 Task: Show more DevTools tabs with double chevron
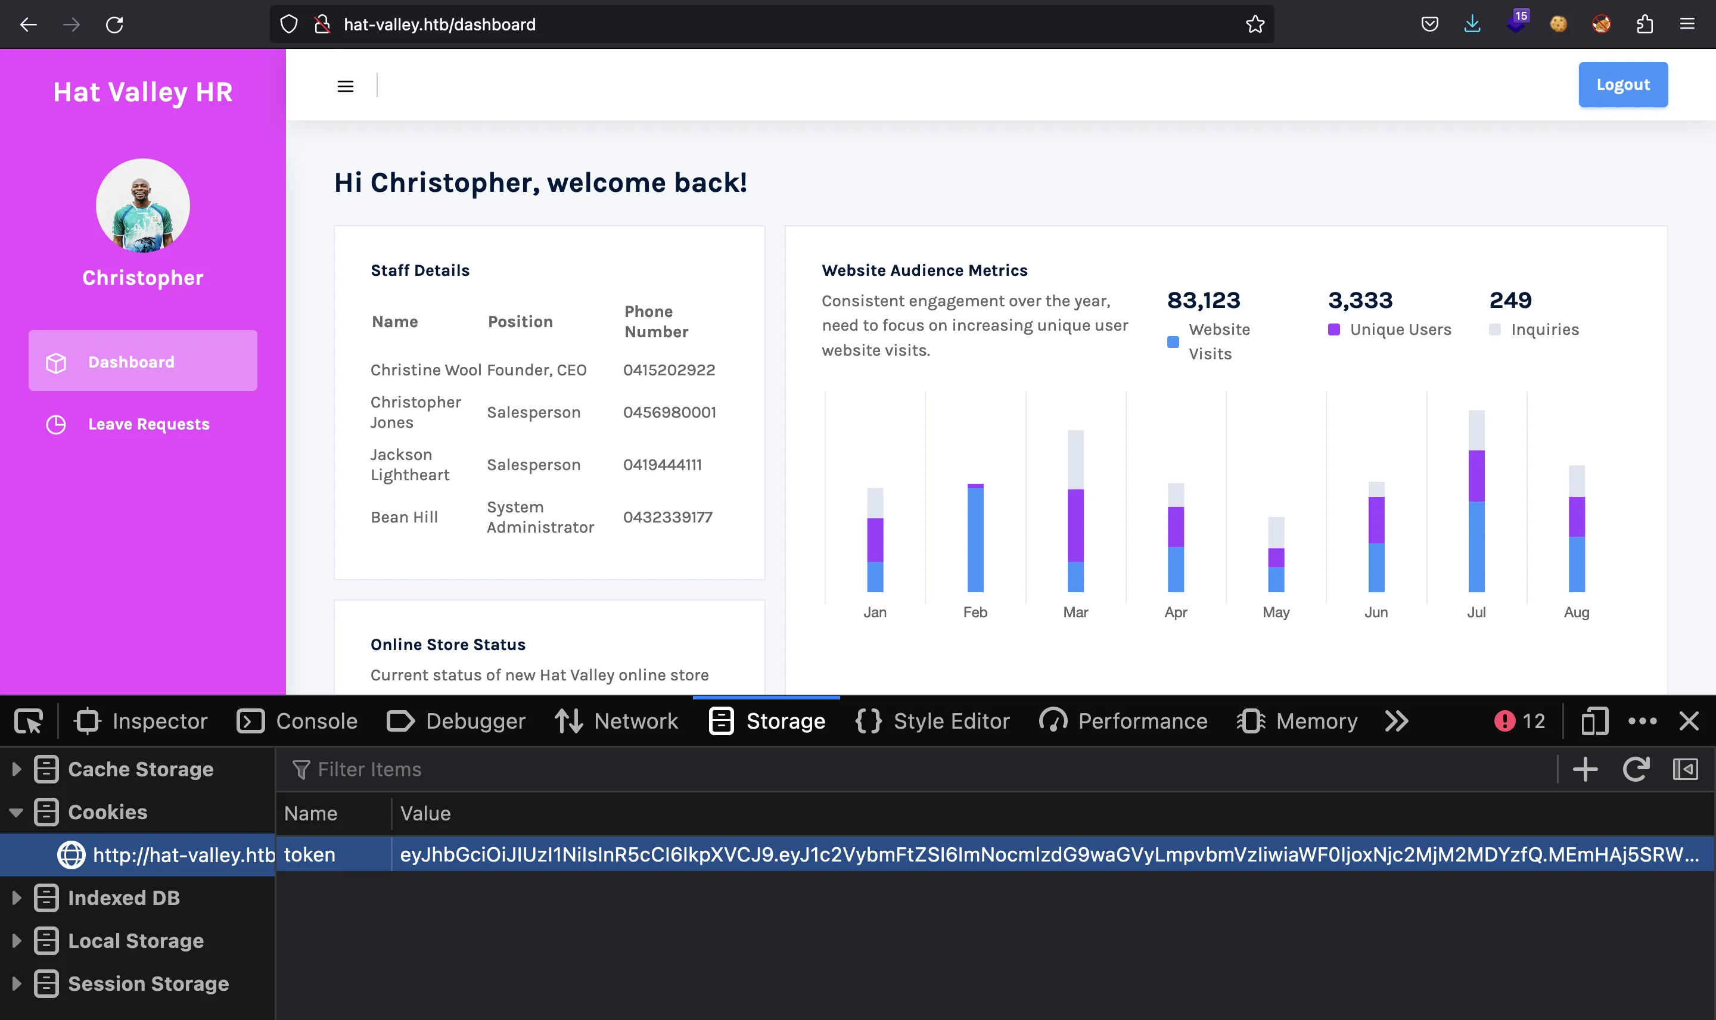(1397, 721)
